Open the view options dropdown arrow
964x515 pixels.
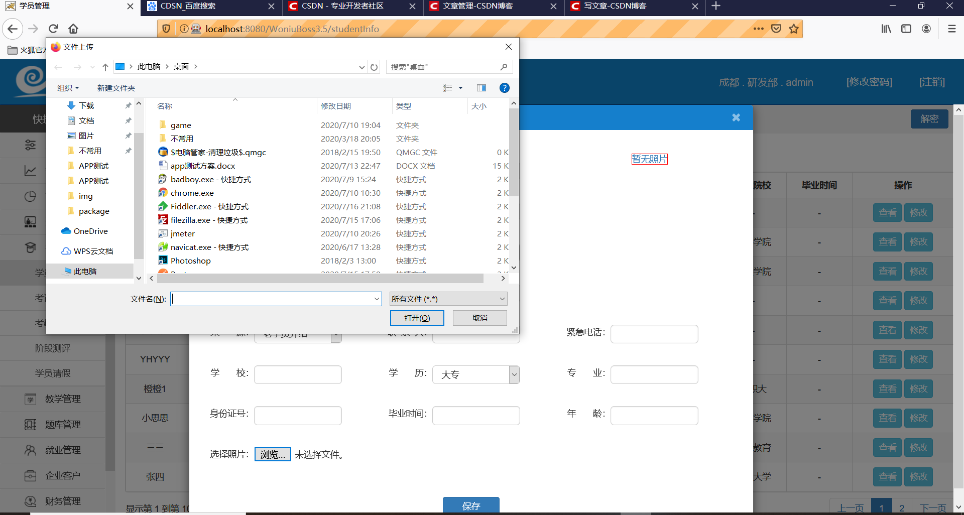click(x=460, y=88)
